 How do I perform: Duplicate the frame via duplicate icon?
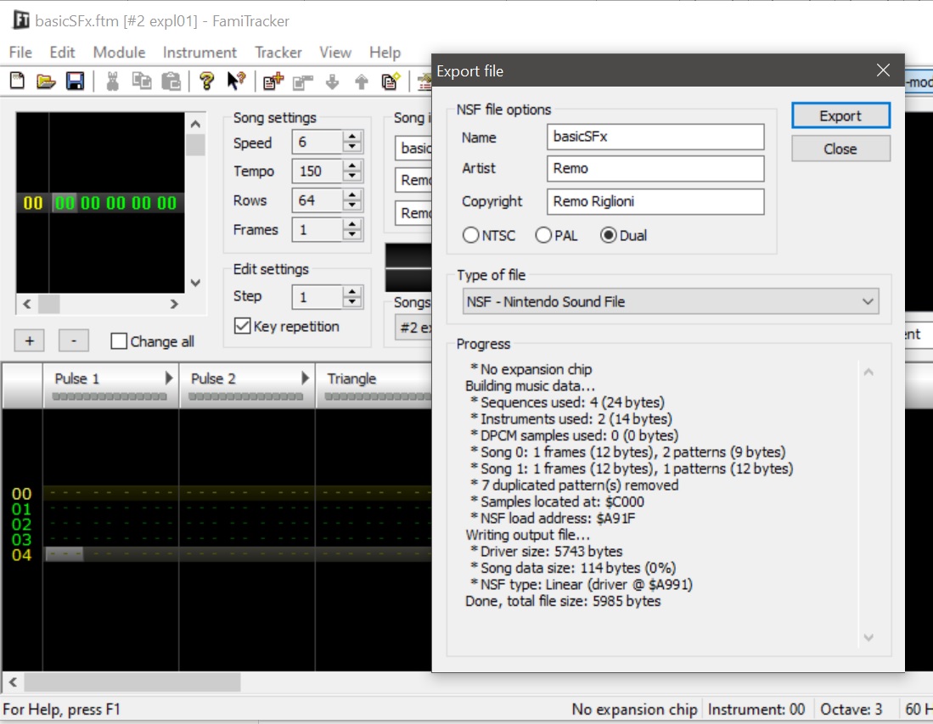coord(391,81)
